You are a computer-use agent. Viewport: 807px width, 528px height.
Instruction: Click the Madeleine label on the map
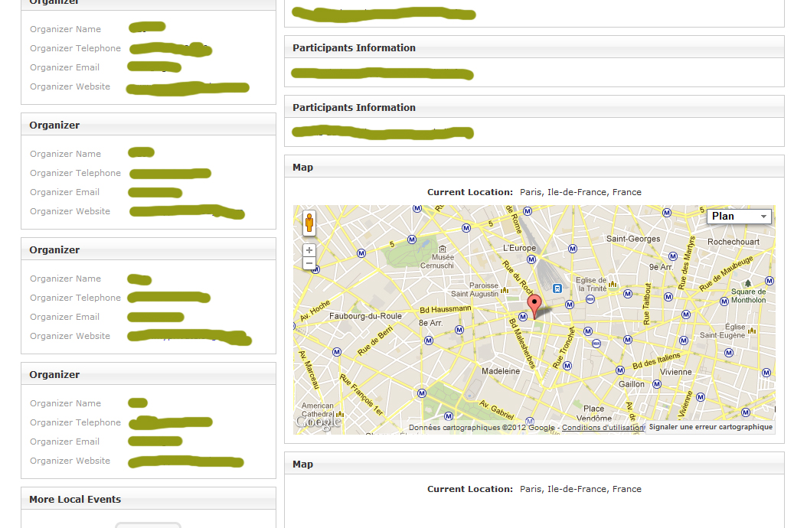pyautogui.click(x=501, y=371)
